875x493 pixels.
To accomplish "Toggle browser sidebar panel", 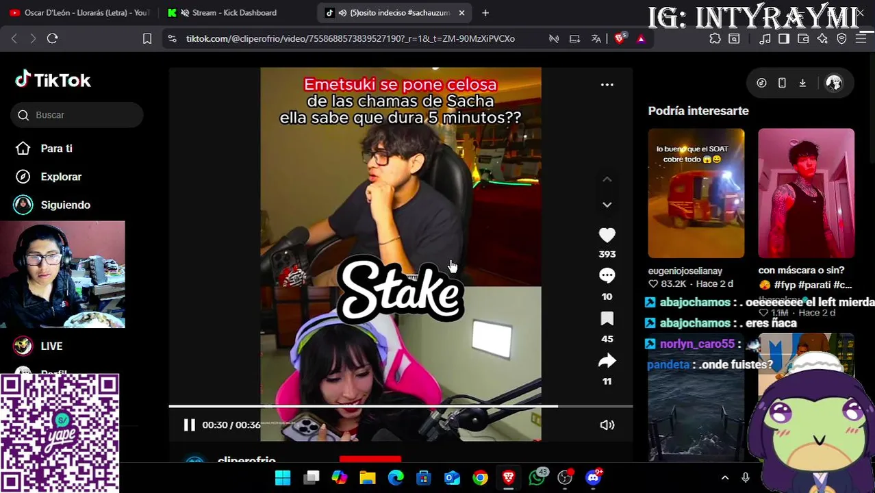I will point(784,39).
